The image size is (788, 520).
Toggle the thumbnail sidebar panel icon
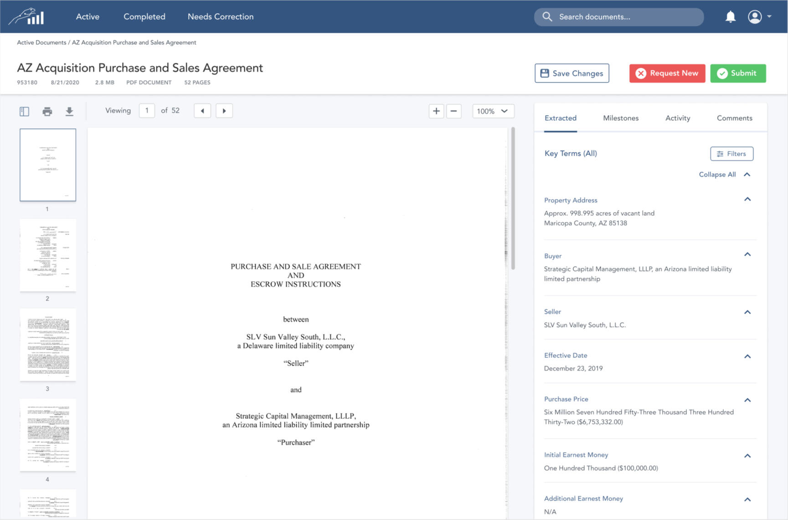pos(24,112)
